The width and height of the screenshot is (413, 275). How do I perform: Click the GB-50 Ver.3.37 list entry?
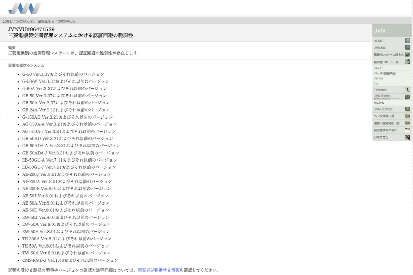click(64, 96)
